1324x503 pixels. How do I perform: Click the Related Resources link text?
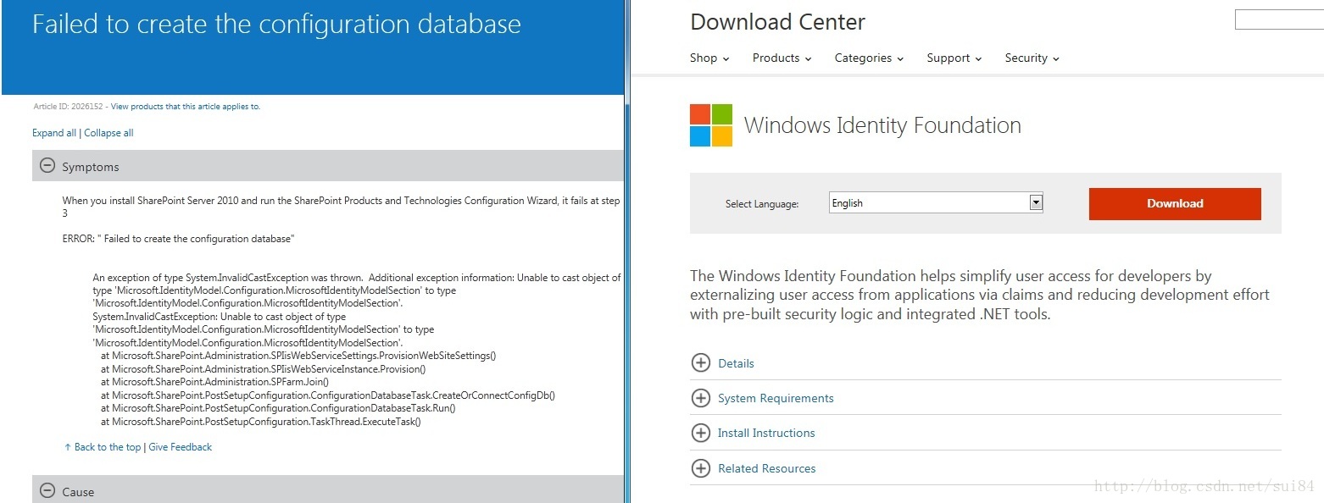766,468
